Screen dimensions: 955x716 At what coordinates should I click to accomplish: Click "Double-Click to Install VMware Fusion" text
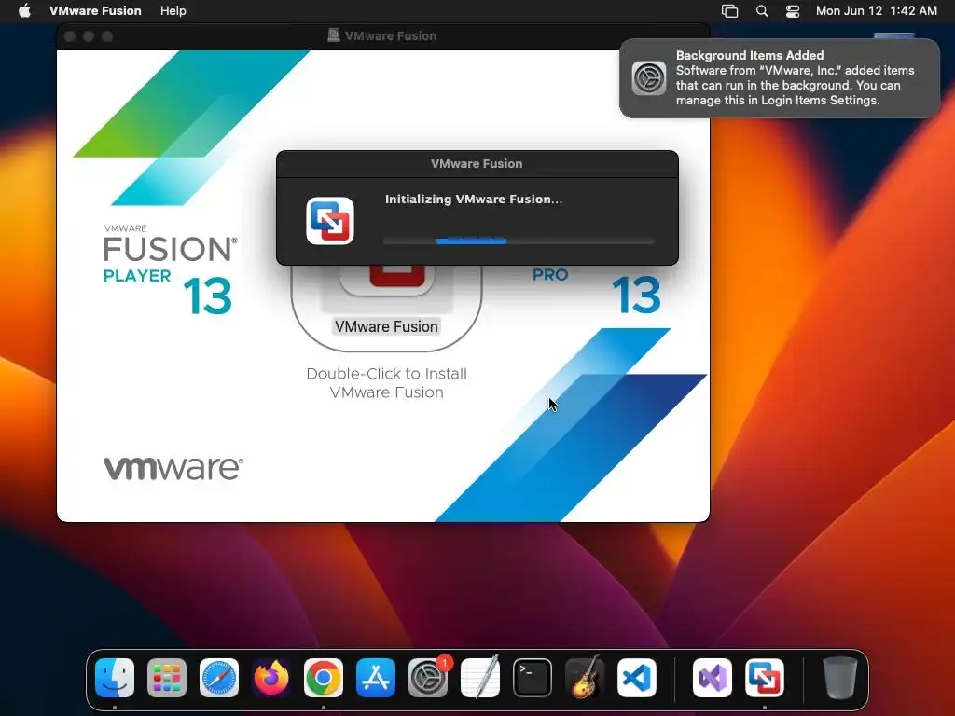pos(387,383)
